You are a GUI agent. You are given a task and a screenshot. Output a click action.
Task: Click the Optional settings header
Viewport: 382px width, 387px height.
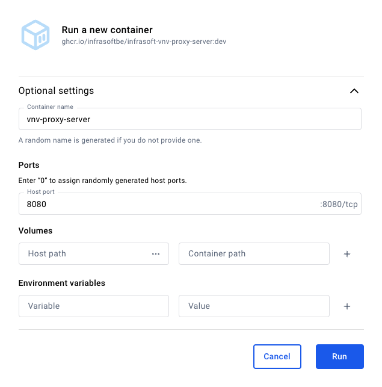(x=57, y=91)
